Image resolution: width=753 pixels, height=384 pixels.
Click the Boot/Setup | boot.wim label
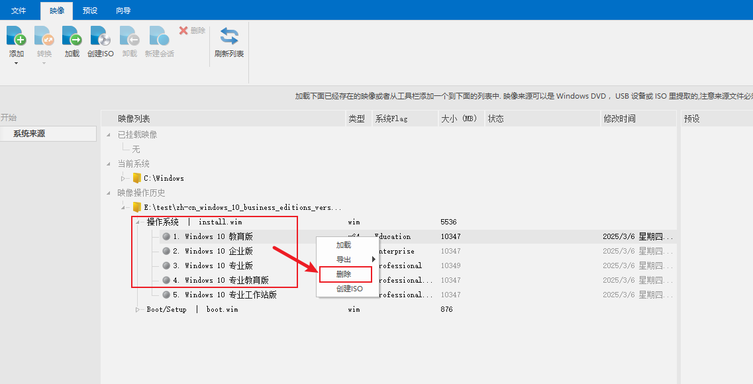click(192, 310)
